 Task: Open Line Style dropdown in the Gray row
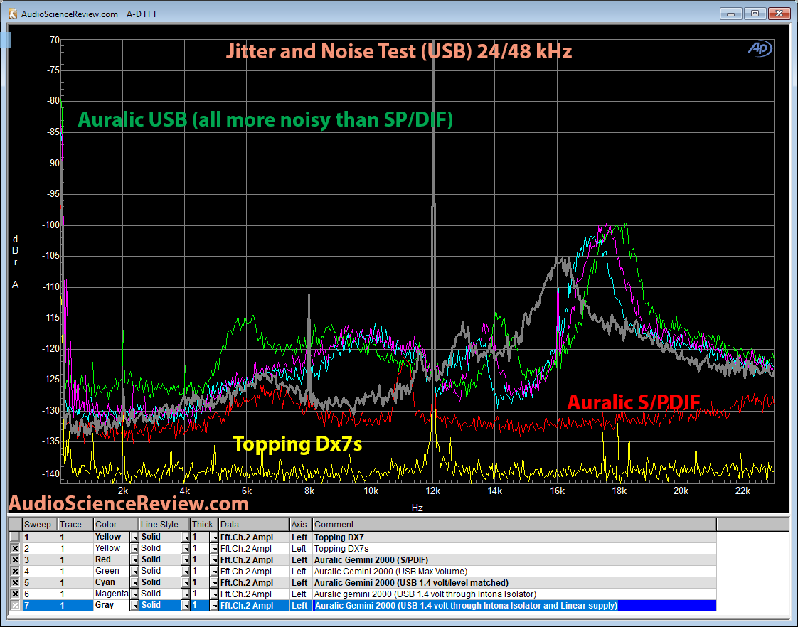[186, 605]
